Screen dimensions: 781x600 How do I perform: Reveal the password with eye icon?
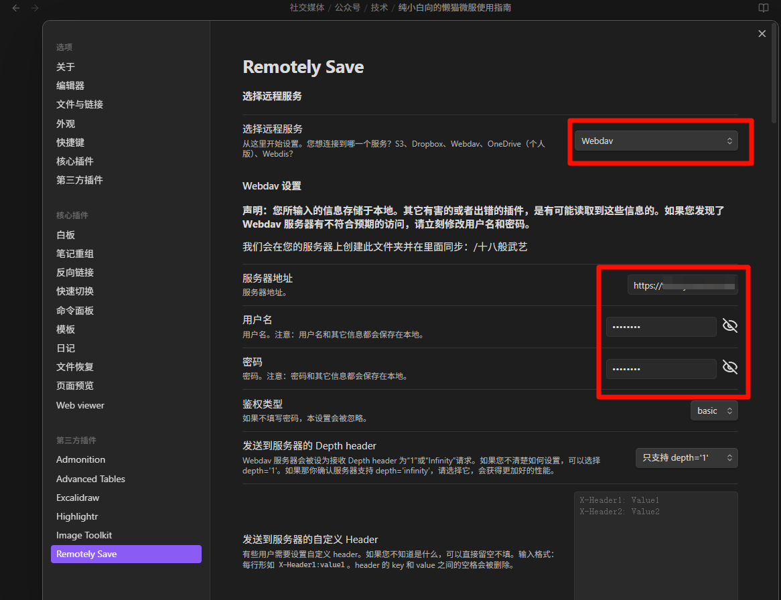coord(729,368)
